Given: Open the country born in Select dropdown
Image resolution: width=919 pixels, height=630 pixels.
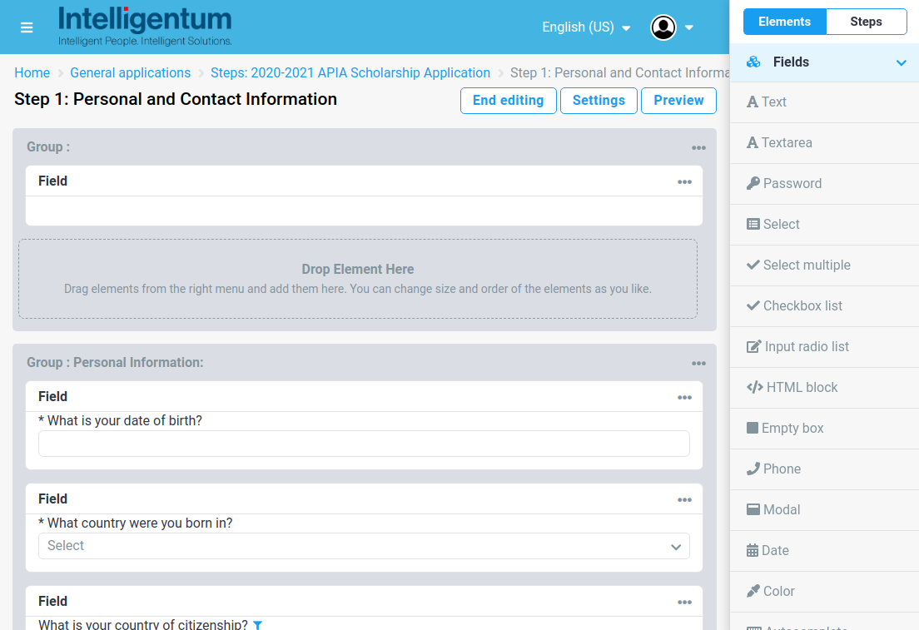Looking at the screenshot, I should (364, 546).
